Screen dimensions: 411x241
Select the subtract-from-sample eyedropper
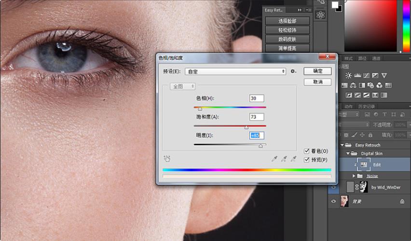[294, 159]
